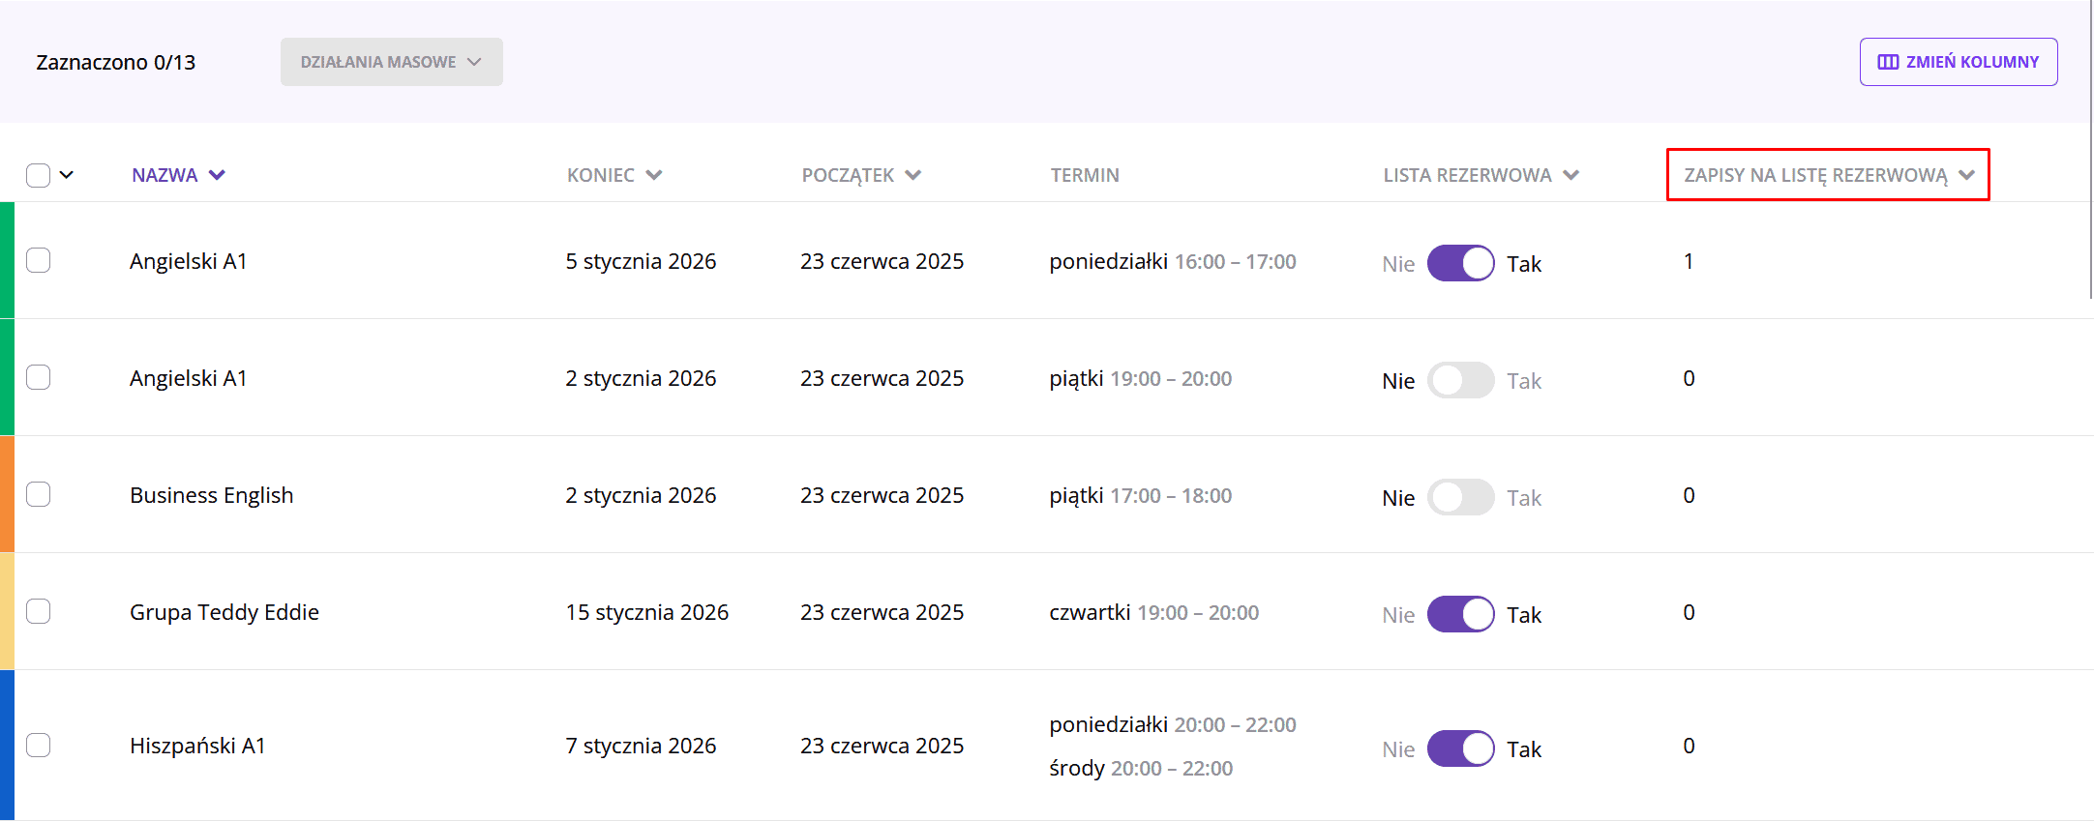Select the Business English row checkbox
The image size is (2094, 821).
pyautogui.click(x=39, y=494)
